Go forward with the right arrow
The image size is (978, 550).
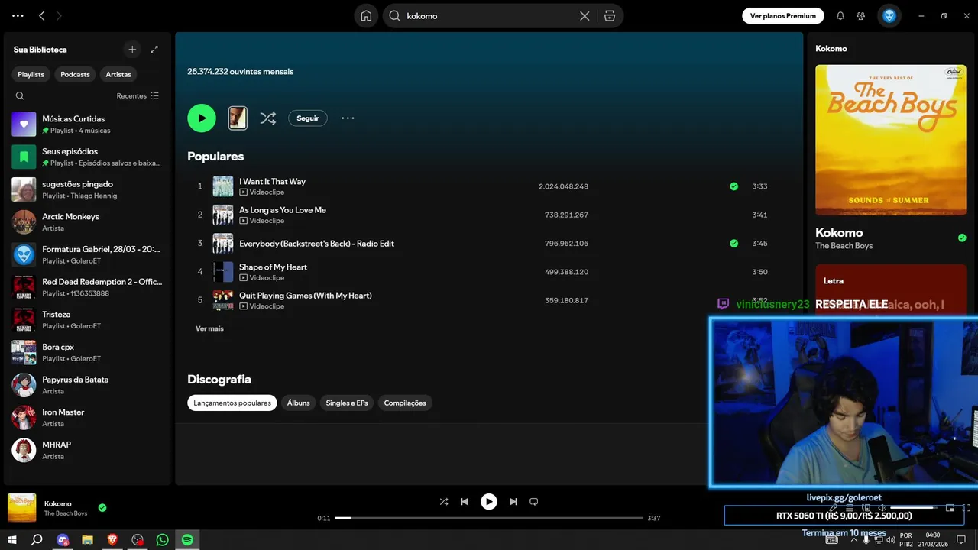point(59,15)
